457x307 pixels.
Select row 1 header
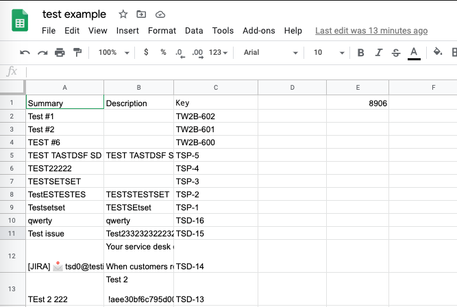coord(12,102)
